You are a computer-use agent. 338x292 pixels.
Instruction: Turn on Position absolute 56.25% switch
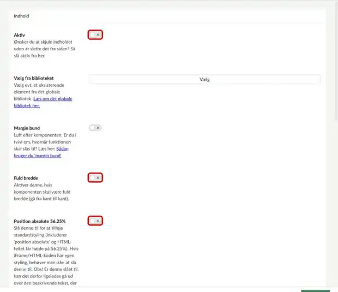(x=95, y=221)
